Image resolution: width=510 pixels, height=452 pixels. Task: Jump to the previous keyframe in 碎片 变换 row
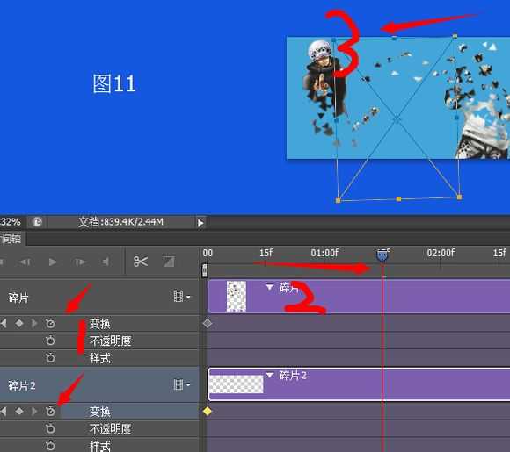(4, 323)
